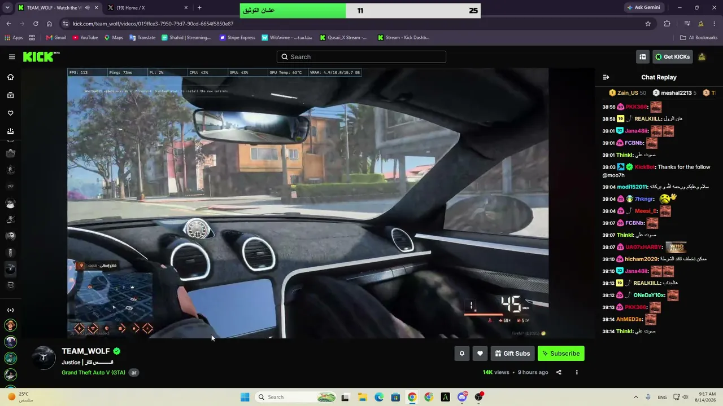Open the Apps bookmark shortcut
Screen dimensions: 723x406
click(x=14, y=38)
